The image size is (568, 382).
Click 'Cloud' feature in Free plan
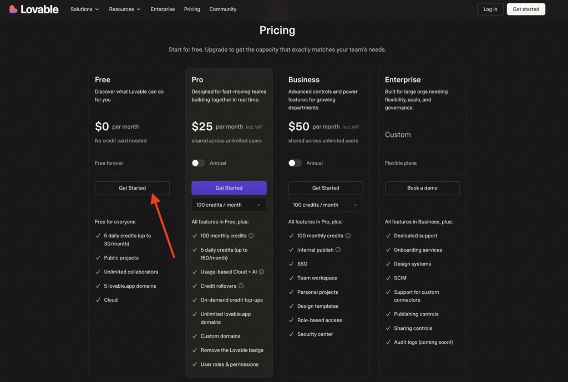pyautogui.click(x=111, y=300)
